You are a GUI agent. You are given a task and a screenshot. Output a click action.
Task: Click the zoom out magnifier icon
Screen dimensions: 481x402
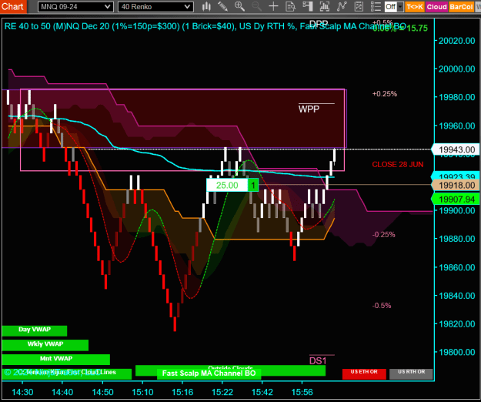click(256, 6)
